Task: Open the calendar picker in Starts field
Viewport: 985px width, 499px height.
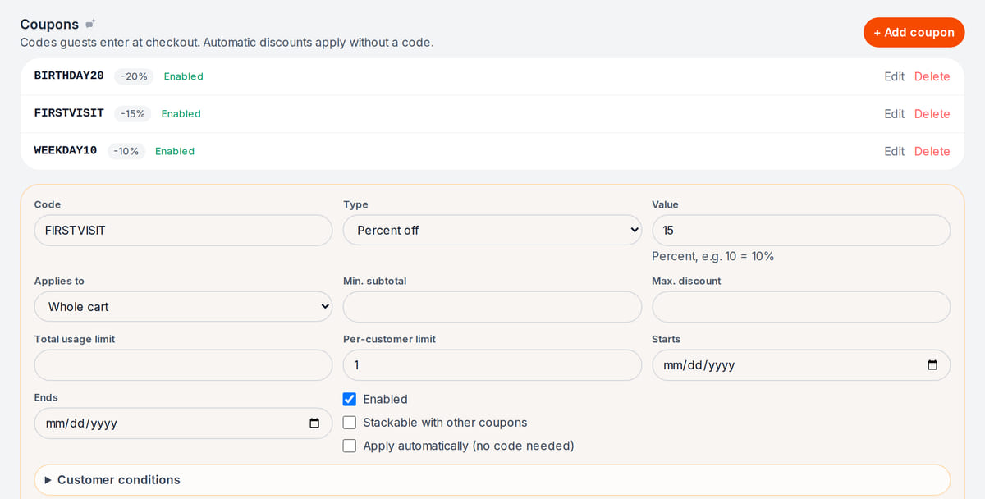Action: [932, 365]
